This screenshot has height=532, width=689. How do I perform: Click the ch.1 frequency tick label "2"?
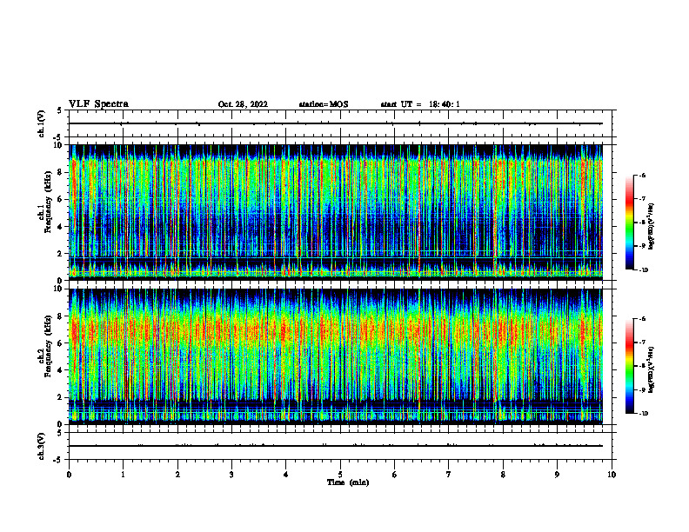pyautogui.click(x=60, y=254)
